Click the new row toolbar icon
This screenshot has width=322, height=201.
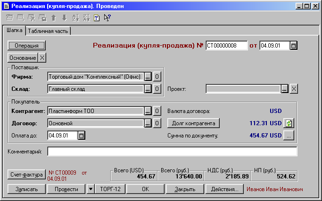coord(9,17)
